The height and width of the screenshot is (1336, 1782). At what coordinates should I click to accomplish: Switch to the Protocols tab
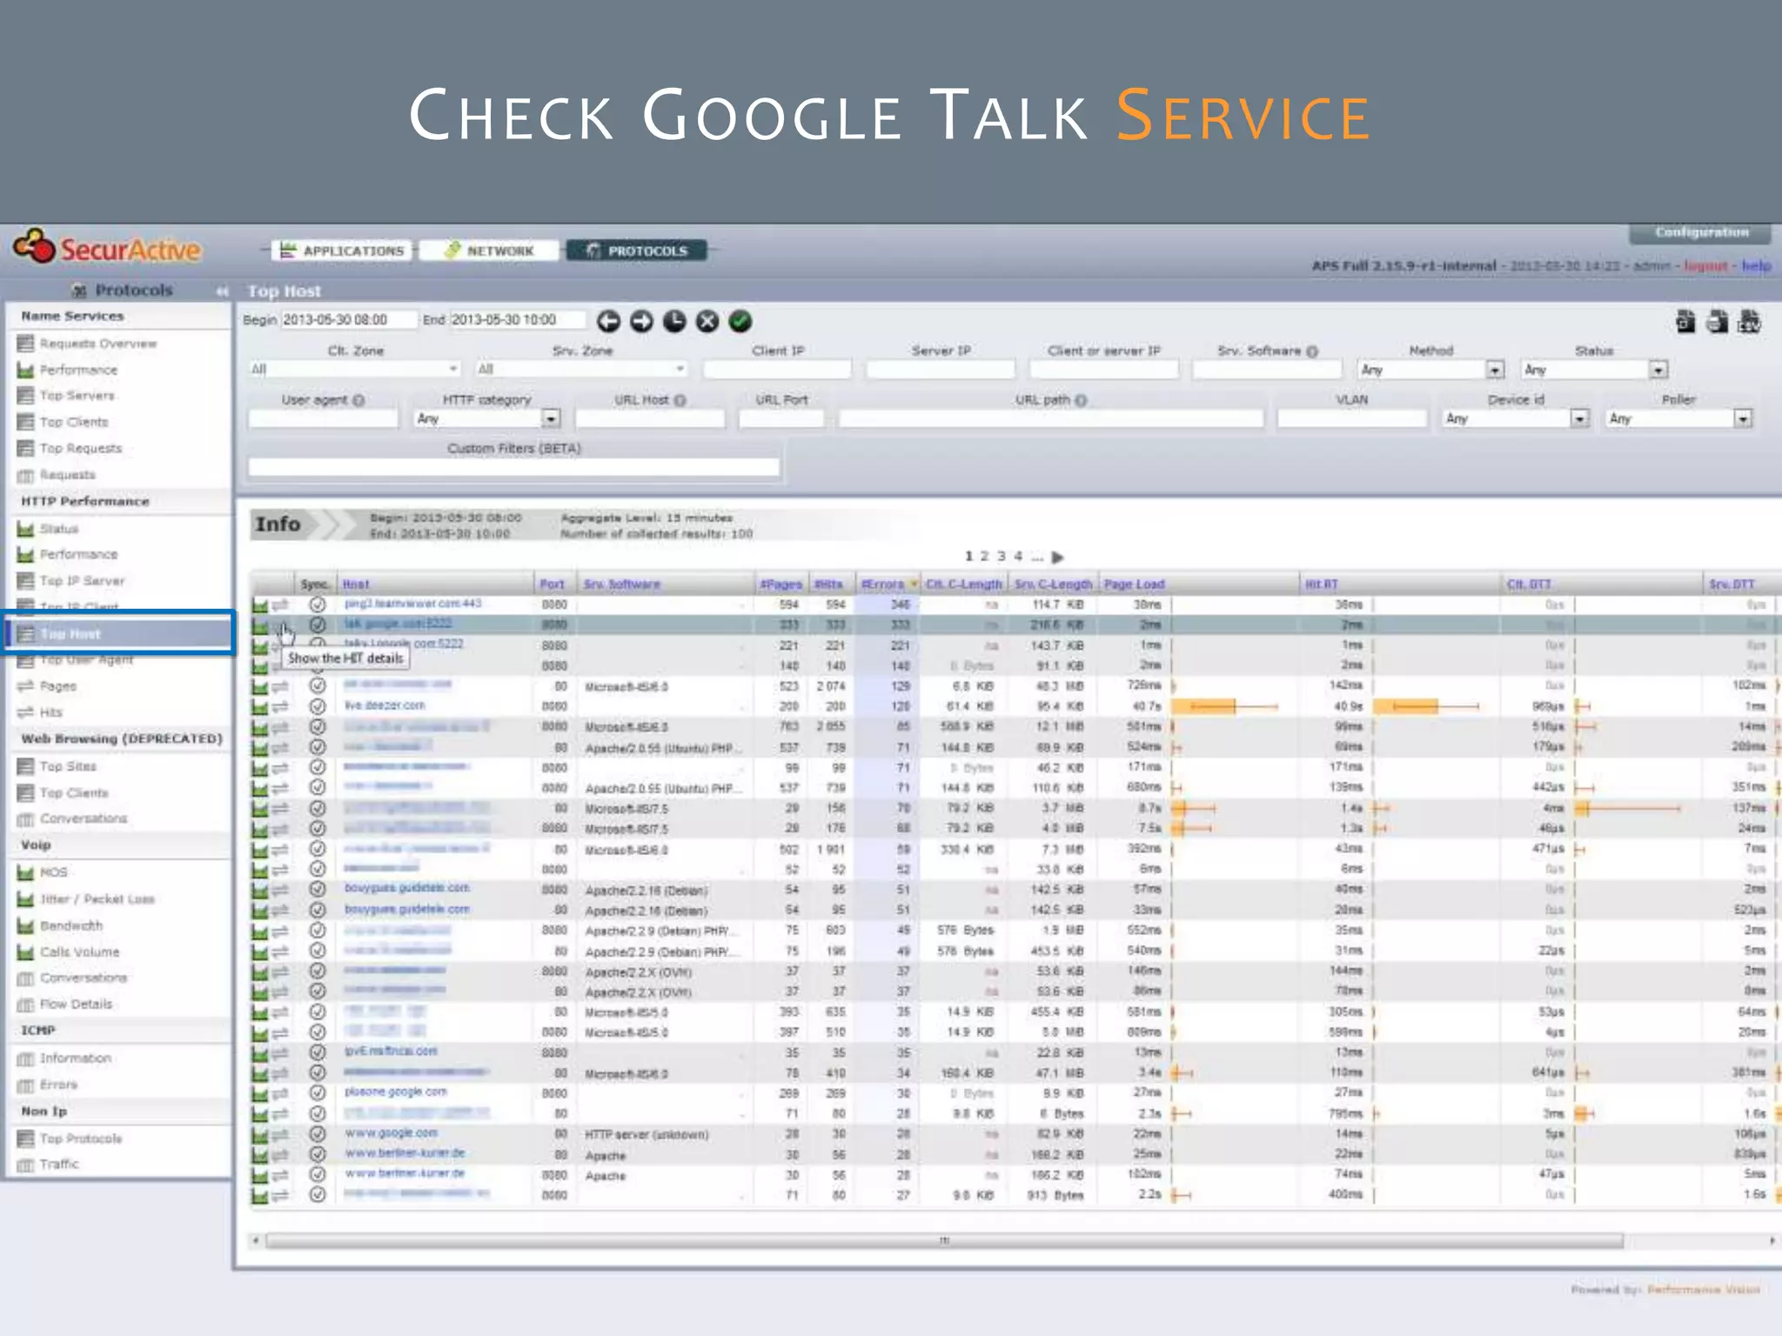[x=637, y=251]
